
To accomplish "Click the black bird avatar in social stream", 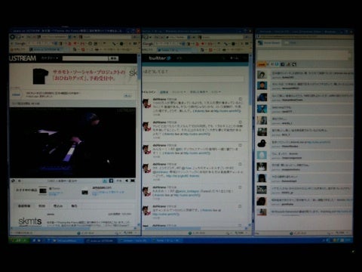I will (262, 144).
